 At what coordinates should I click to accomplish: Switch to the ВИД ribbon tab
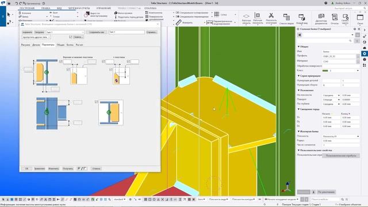[x=59, y=8]
